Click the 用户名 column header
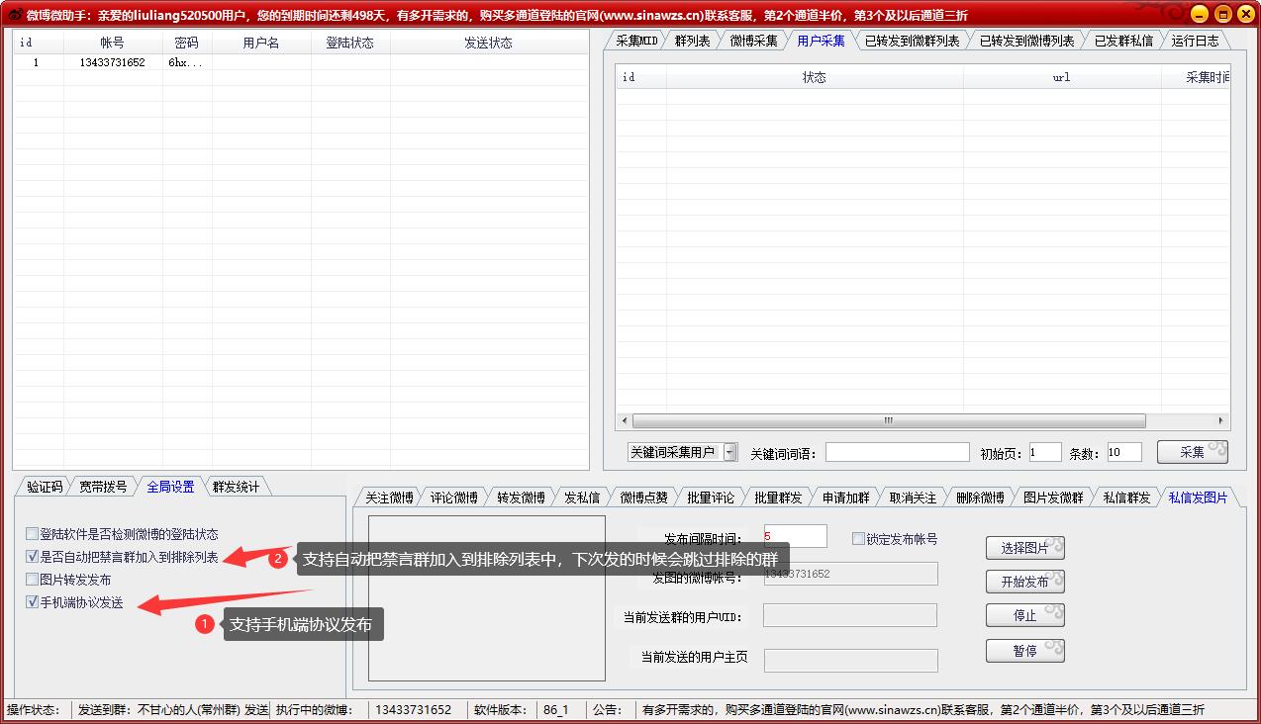Image resolution: width=1261 pixels, height=724 pixels. pos(261,43)
